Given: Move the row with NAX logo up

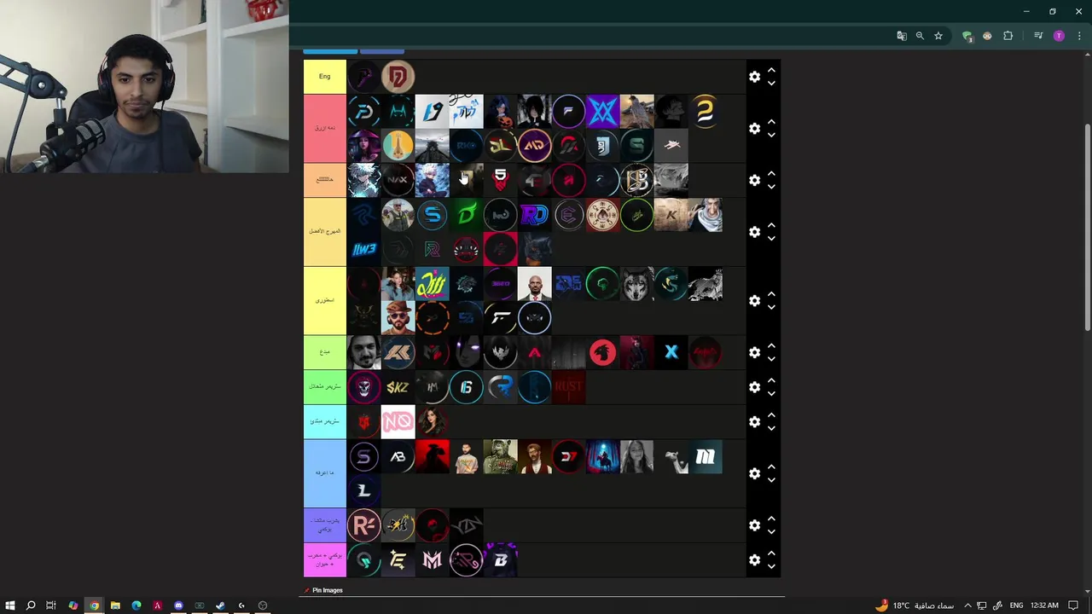Looking at the screenshot, I should (x=771, y=174).
